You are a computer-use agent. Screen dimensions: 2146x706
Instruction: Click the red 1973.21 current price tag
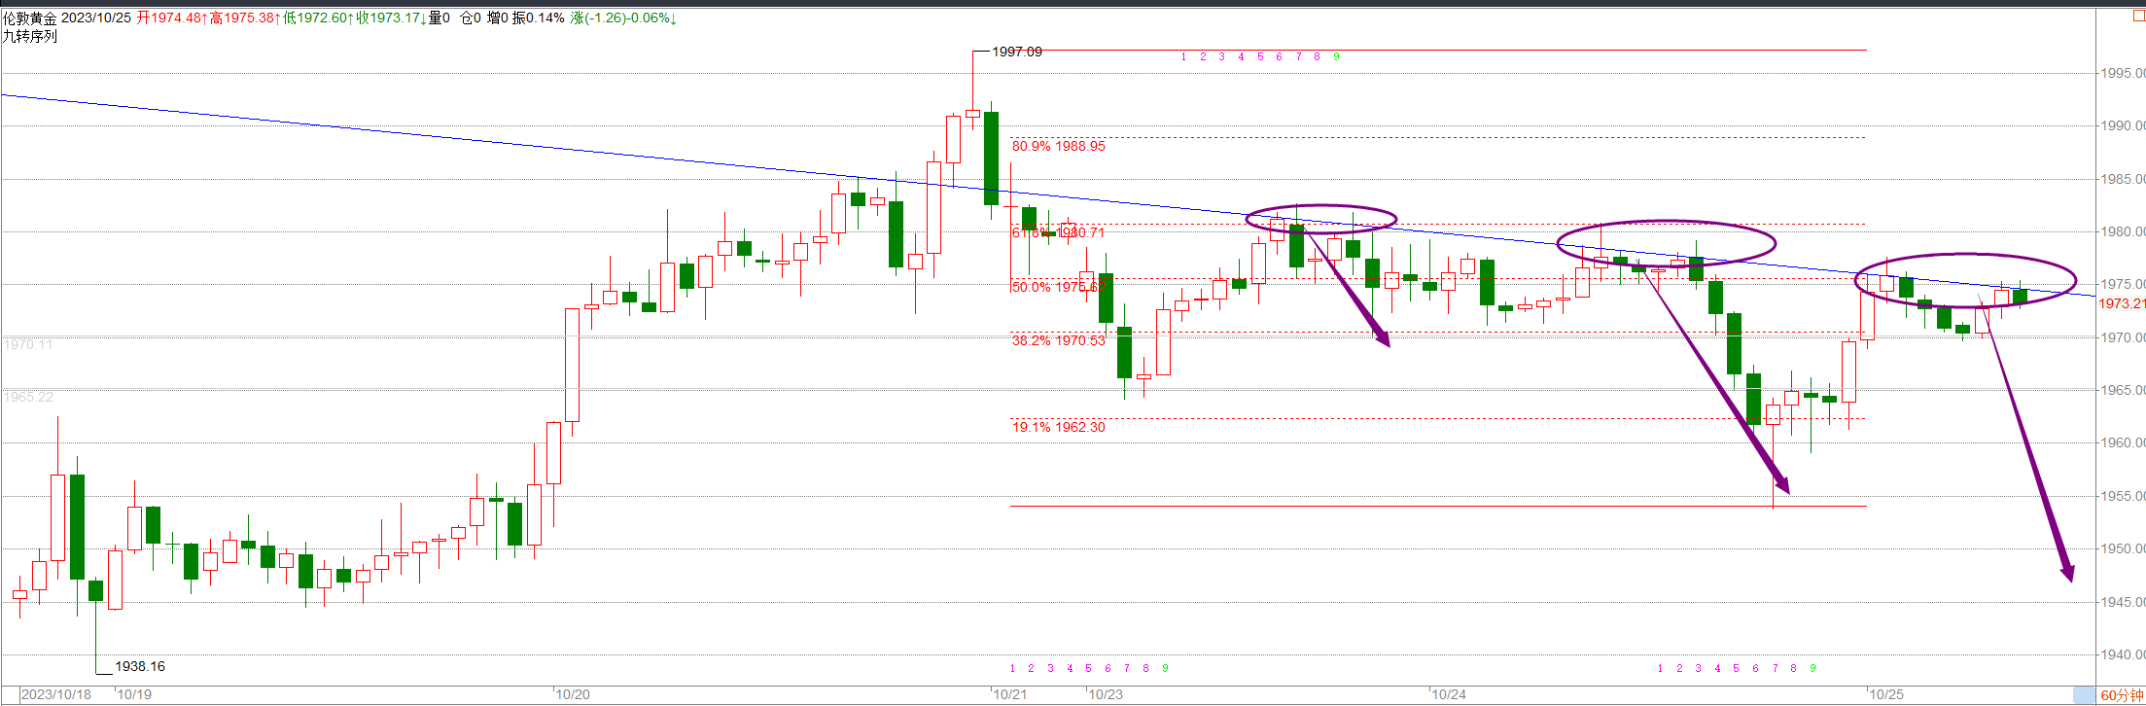point(2122,303)
